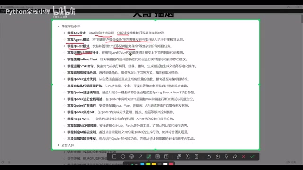The width and height of the screenshot is (303, 170).
Task: Pick the red pen color
Action: (171, 164)
